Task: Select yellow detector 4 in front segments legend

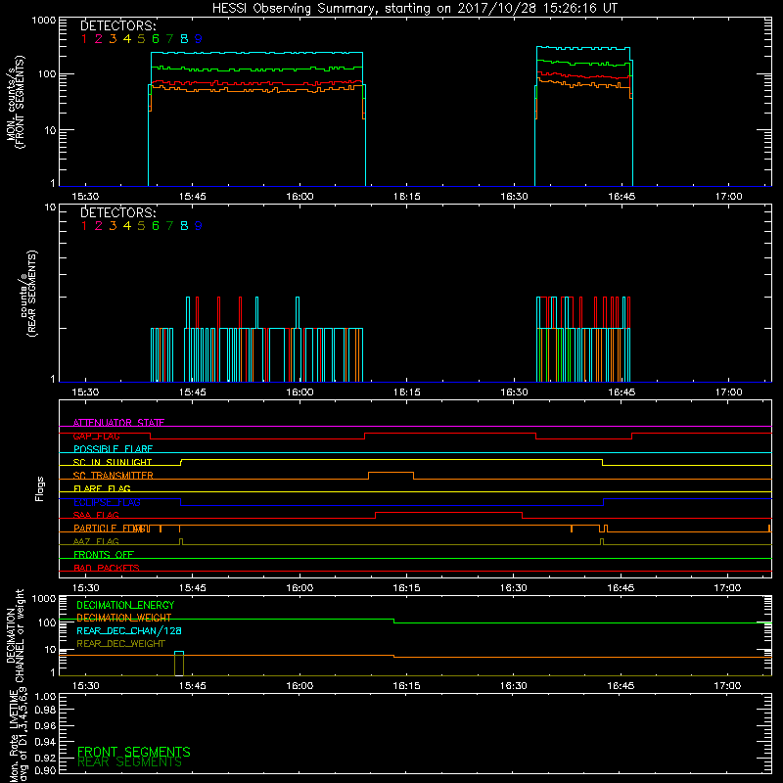Action: click(x=127, y=39)
